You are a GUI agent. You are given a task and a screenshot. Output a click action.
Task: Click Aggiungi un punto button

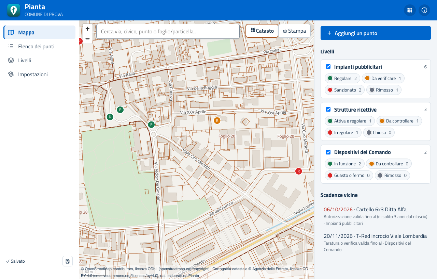[376, 33]
